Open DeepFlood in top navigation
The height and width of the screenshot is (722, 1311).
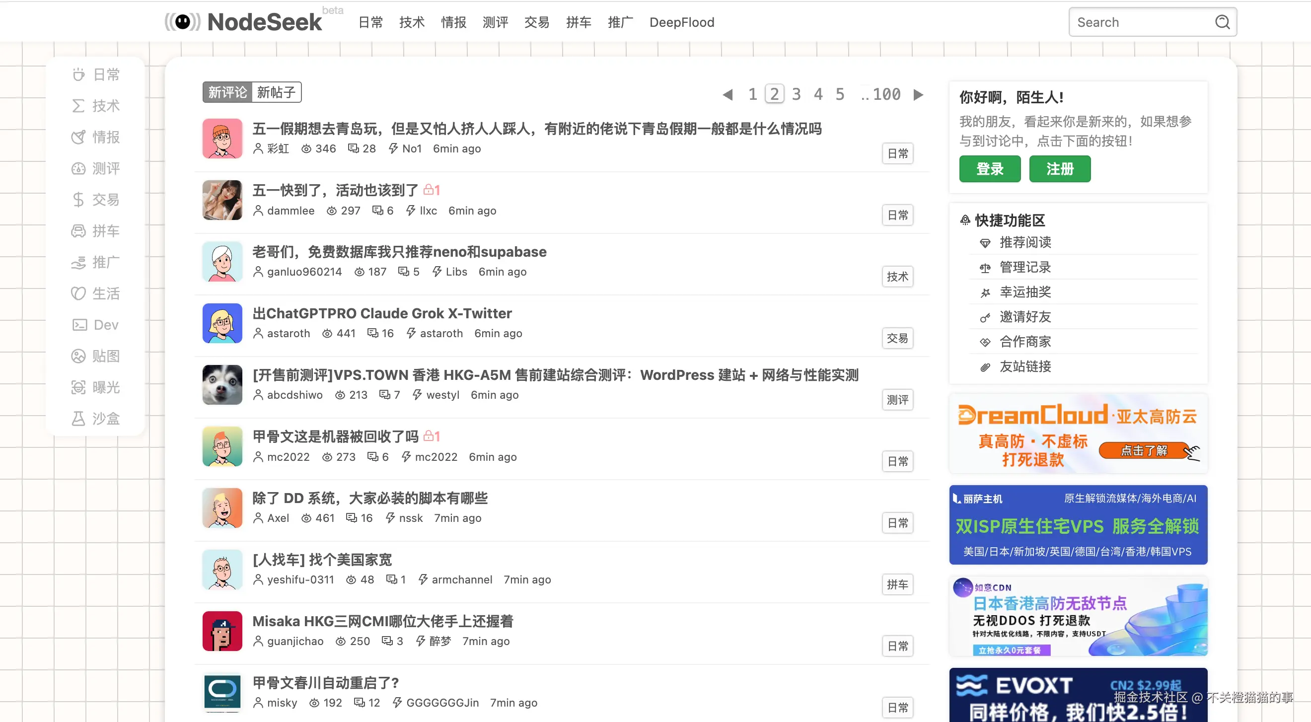click(682, 22)
